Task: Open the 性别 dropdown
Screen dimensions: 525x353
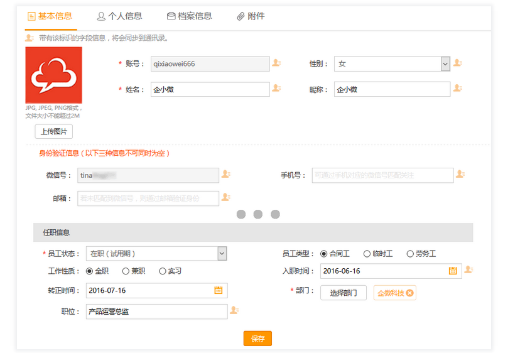Action: [x=392, y=63]
